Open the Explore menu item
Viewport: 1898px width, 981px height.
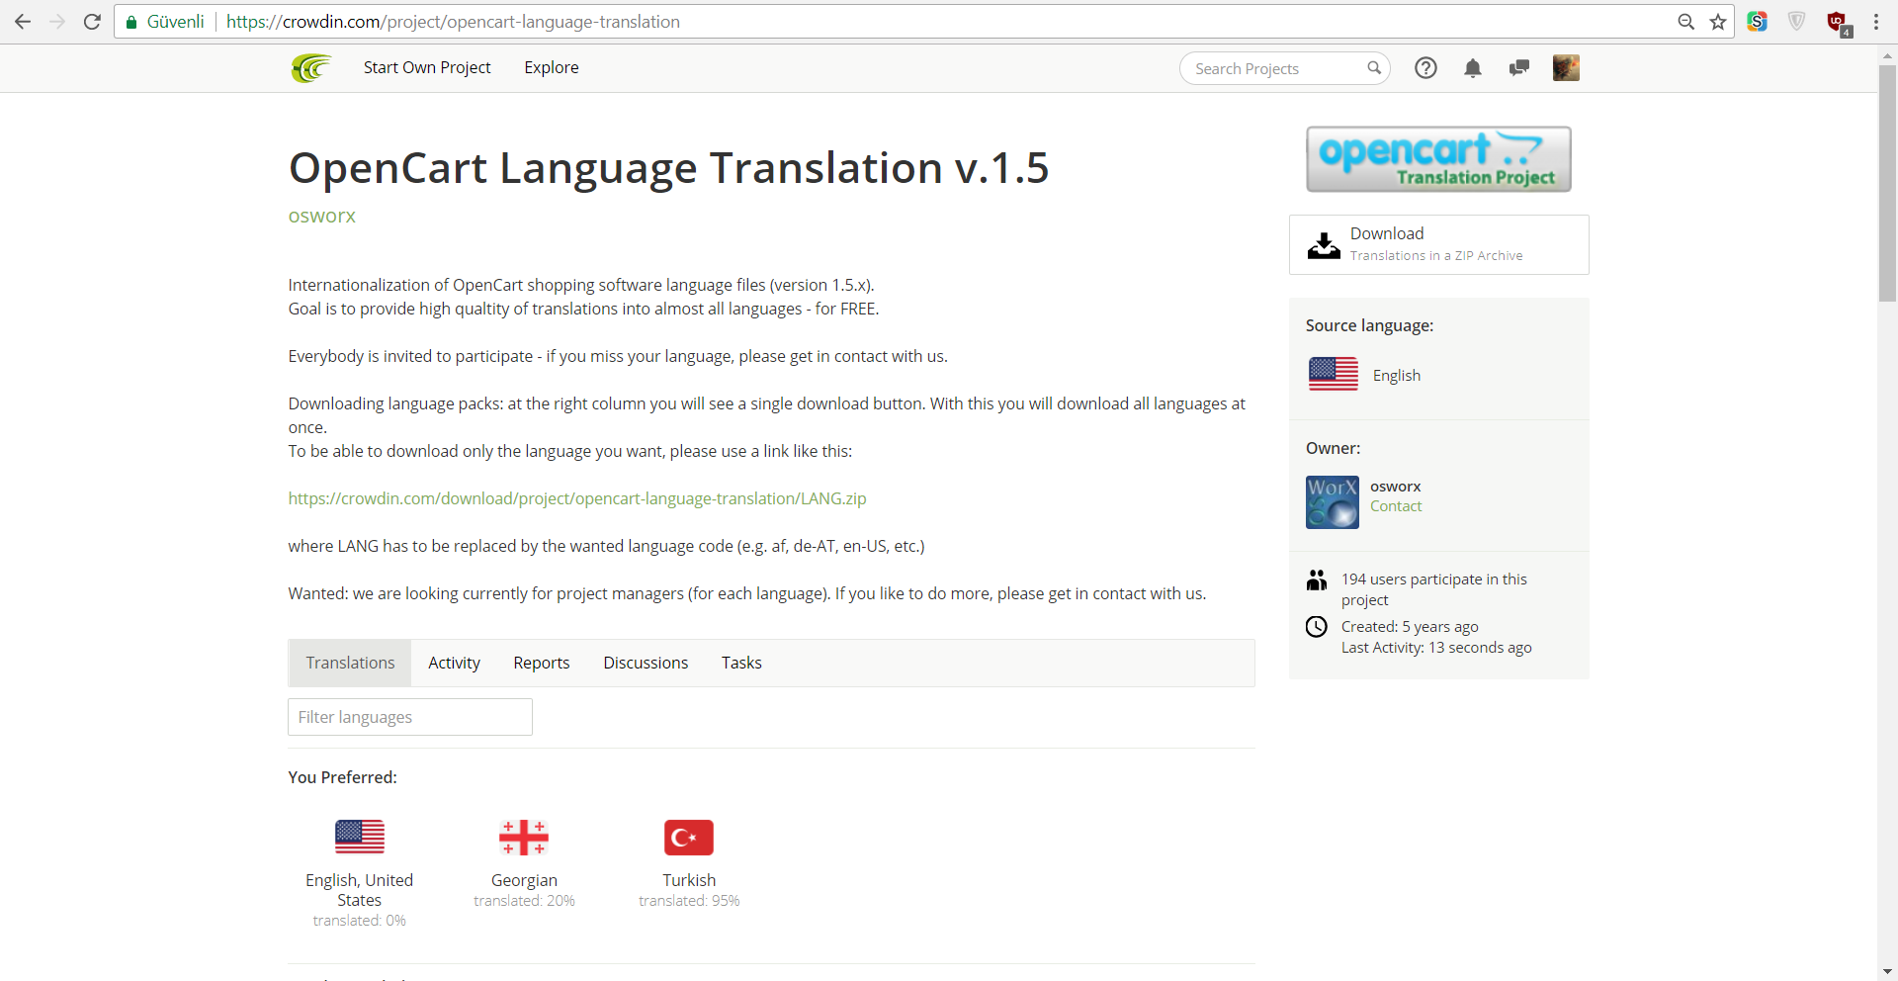[x=552, y=67]
